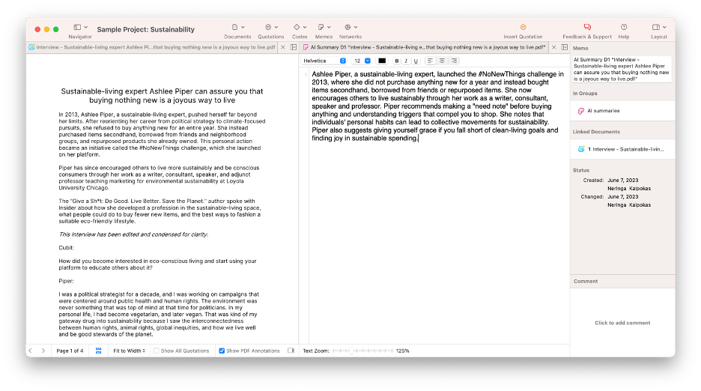
Task: Enable the Show All Quotations checkbox
Action: 157,351
